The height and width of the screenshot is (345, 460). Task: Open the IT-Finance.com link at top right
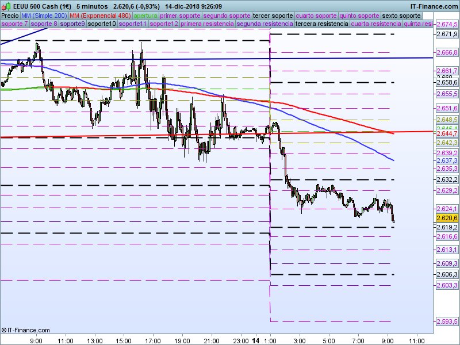pos(434,6)
